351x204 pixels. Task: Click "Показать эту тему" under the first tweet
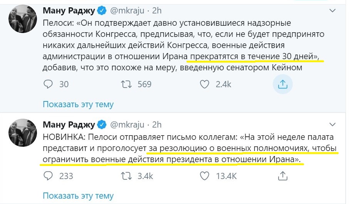(78, 104)
